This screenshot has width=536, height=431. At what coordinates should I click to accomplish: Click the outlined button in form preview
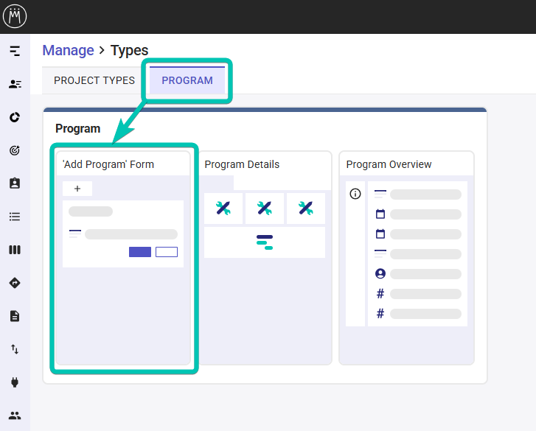tap(167, 252)
